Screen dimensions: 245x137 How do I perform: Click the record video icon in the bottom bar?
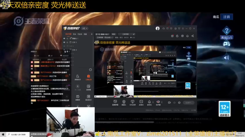coord(169,103)
